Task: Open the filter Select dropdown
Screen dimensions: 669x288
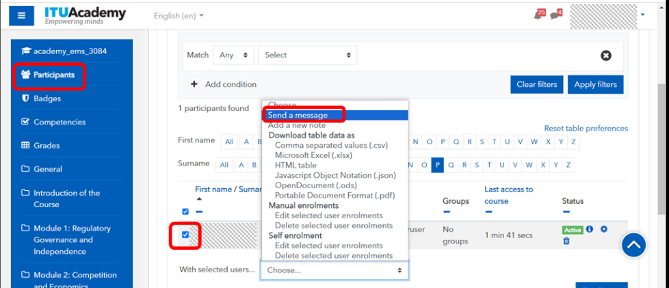Action: tap(308, 55)
